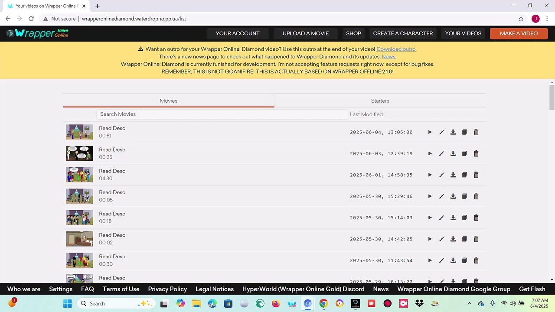The height and width of the screenshot is (312, 555).
Task: Download the 00:51 movie
Action: click(453, 132)
